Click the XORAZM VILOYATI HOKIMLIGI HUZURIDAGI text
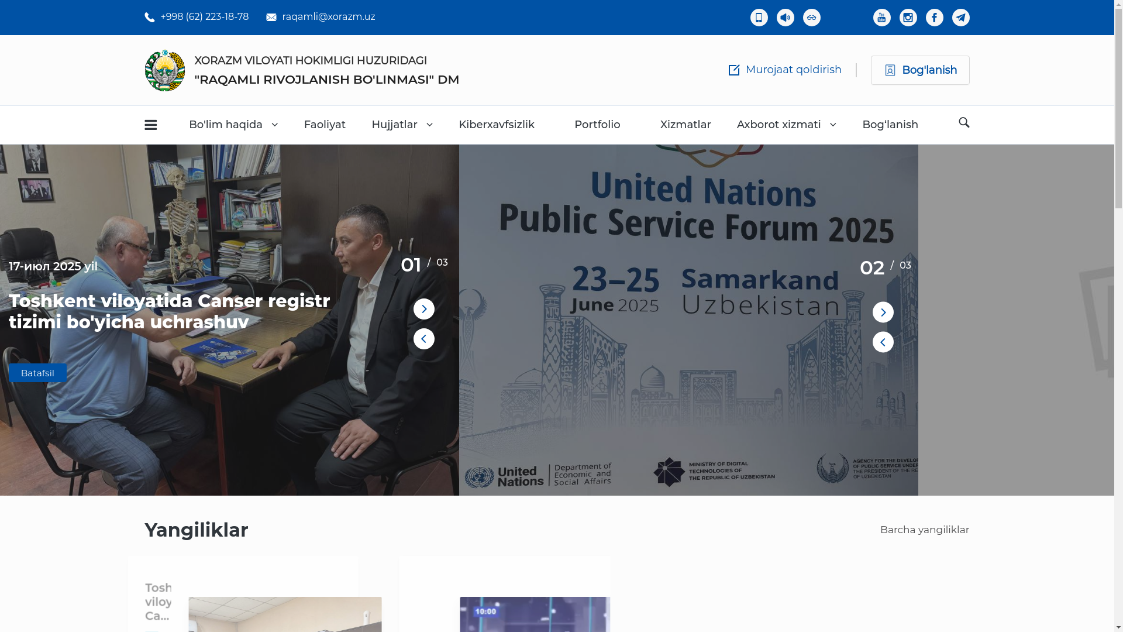Image resolution: width=1123 pixels, height=632 pixels. 311,61
